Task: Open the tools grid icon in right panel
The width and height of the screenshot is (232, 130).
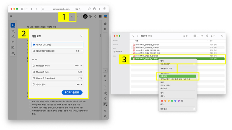Action: coord(105,29)
